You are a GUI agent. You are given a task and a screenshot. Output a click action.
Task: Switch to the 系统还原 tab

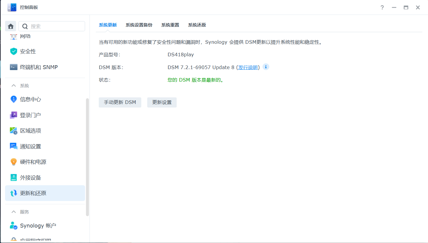click(x=197, y=25)
